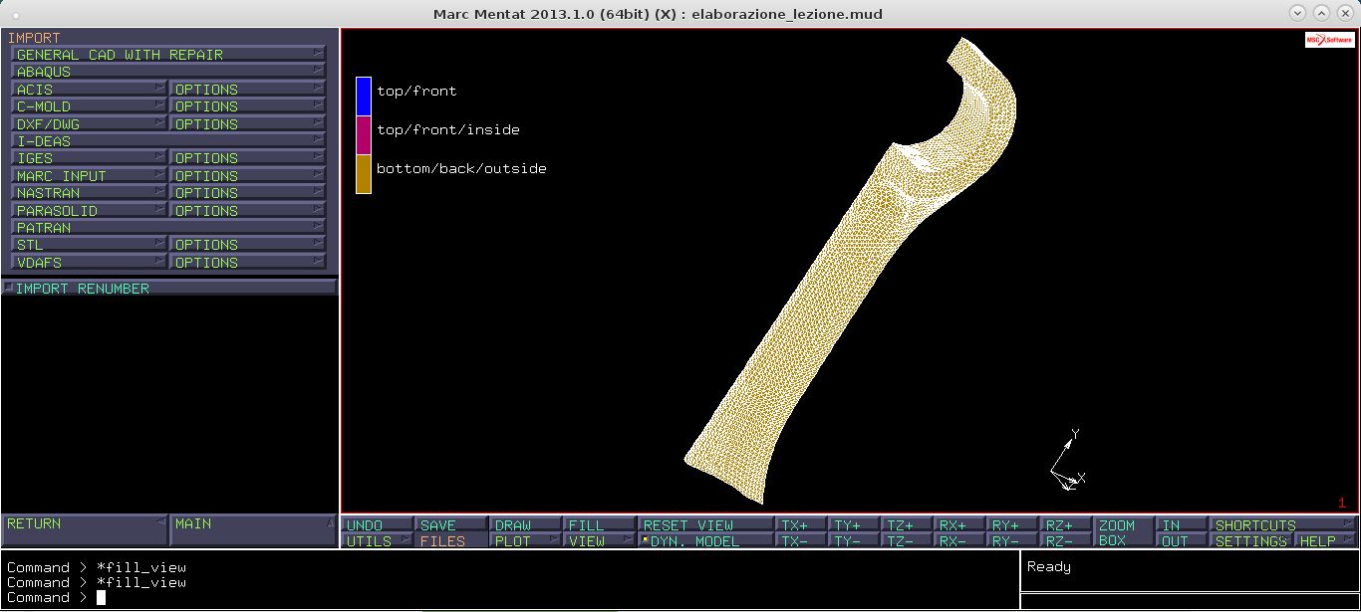Rotate model with RZ-
1361x612 pixels.
point(1066,541)
